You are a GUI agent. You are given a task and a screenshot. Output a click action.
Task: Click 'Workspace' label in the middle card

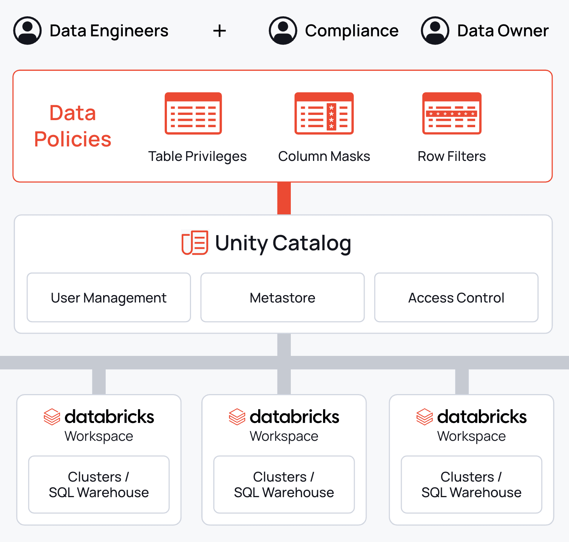pos(284,437)
